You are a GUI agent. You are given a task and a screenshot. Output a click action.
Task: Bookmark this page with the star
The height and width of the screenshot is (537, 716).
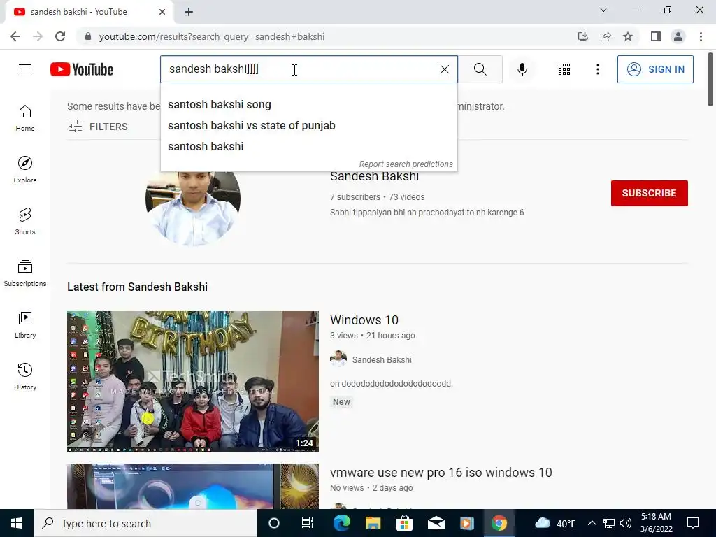pos(628,36)
